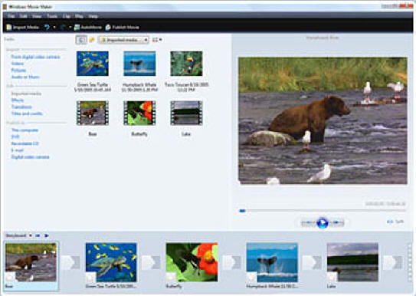Image resolution: width=416 pixels, height=296 pixels.
Task: Select the Toco Toucan picture thumbnail
Action: (x=186, y=64)
